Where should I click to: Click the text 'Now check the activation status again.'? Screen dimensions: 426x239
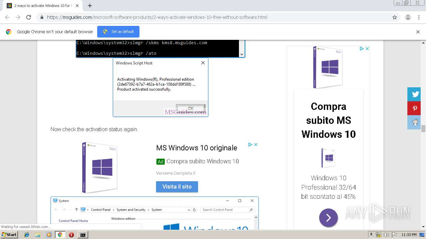pos(94,129)
